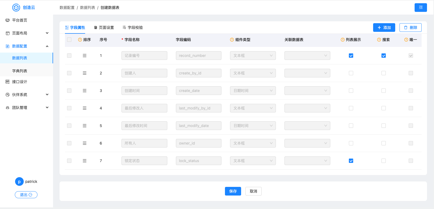
Task: Open 组件类型 dropdown for 创建时间 row
Action: click(253, 91)
